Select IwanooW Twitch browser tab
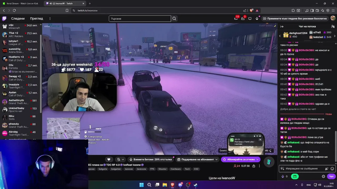 click(x=65, y=3)
